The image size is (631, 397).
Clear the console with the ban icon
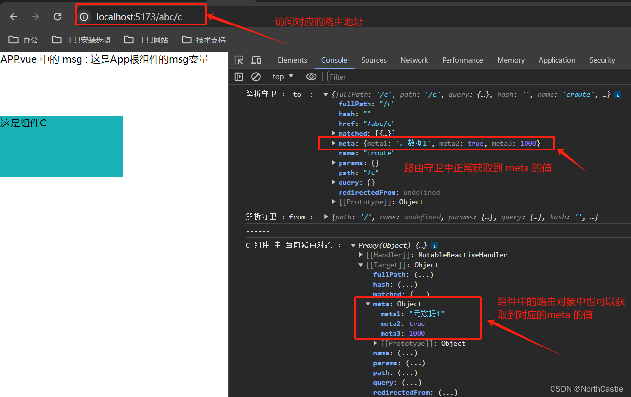pyautogui.click(x=256, y=76)
